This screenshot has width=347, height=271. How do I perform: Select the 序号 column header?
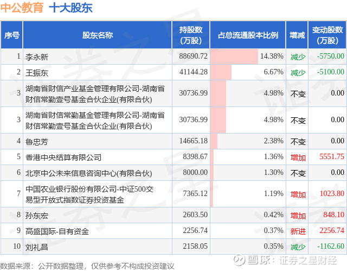click(12, 35)
